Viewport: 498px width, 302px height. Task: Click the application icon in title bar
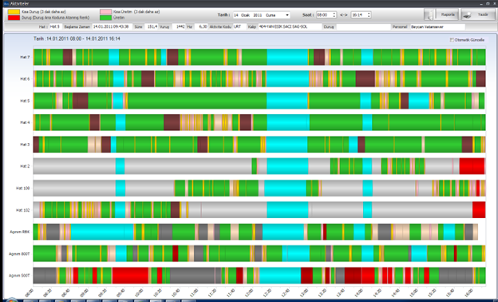point(6,3)
